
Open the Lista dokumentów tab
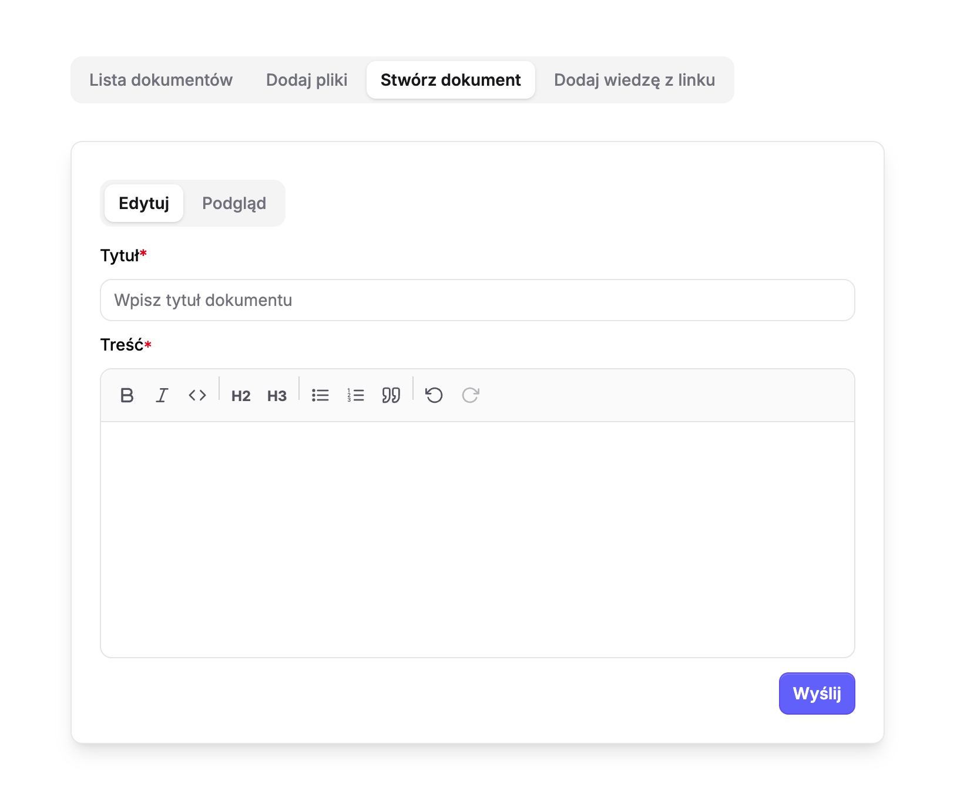pos(161,80)
